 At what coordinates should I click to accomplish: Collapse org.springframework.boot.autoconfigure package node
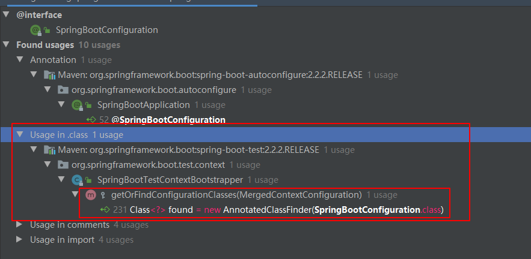pos(48,89)
